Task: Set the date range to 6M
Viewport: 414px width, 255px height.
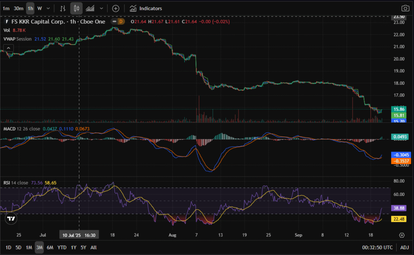Action: pyautogui.click(x=50, y=247)
